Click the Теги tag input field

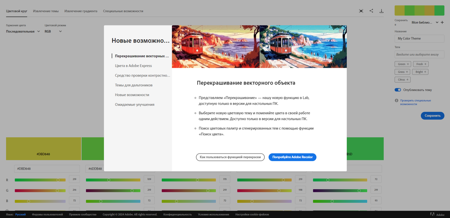point(419,55)
